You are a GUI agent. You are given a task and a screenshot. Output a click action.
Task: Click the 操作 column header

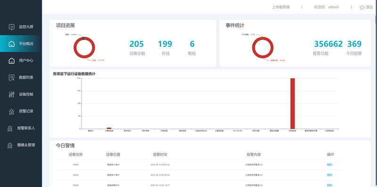coord(330,154)
